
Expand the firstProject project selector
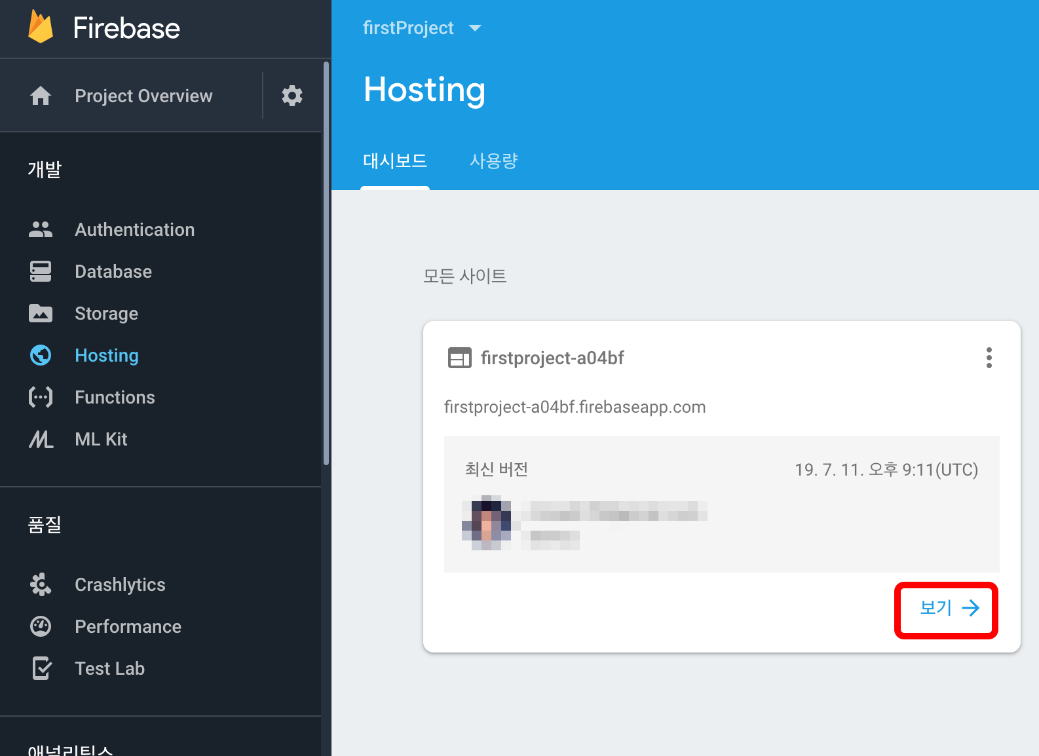422,28
